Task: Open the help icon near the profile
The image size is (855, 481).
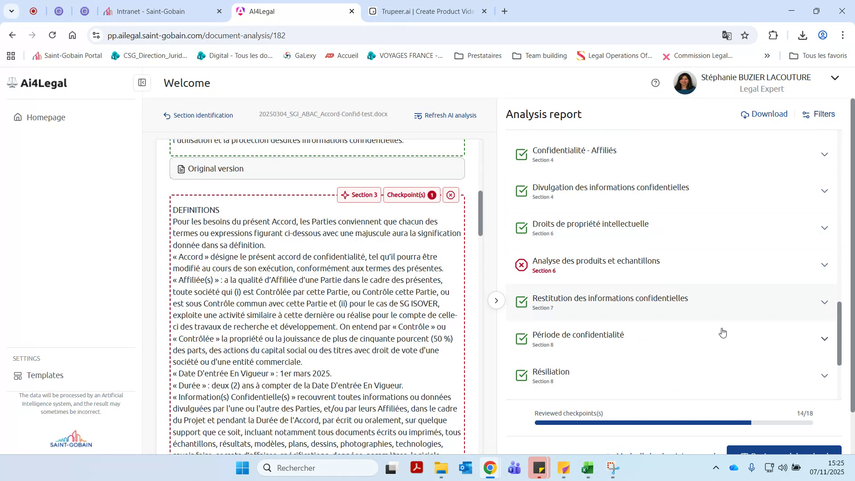Action: click(x=655, y=83)
